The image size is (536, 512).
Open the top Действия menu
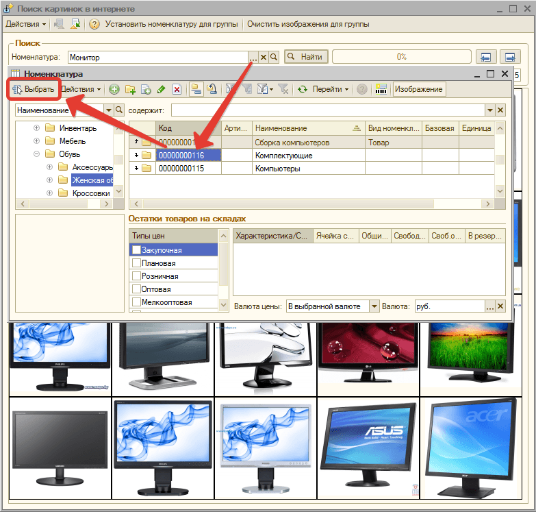26,24
